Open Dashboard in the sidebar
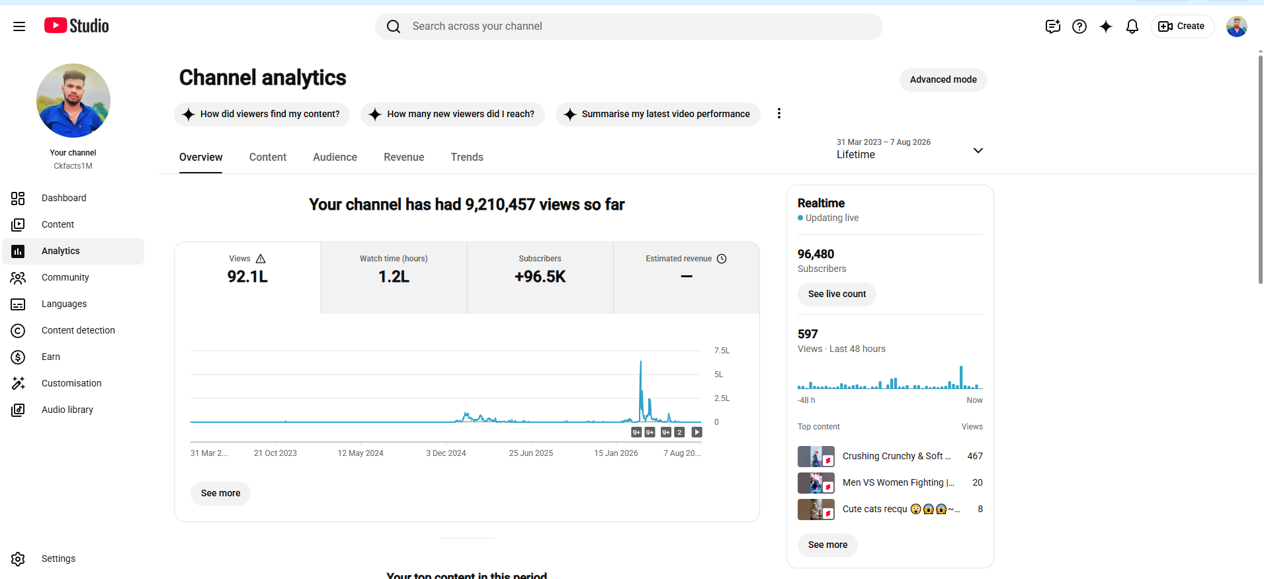Screen dimensions: 1264x579 [x=73, y=198]
